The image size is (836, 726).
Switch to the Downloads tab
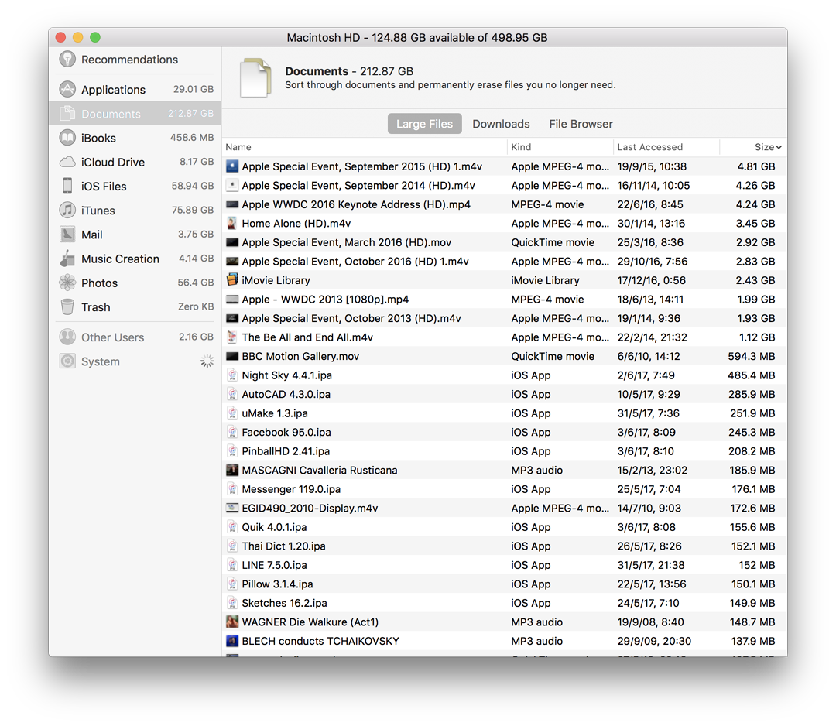(x=501, y=124)
